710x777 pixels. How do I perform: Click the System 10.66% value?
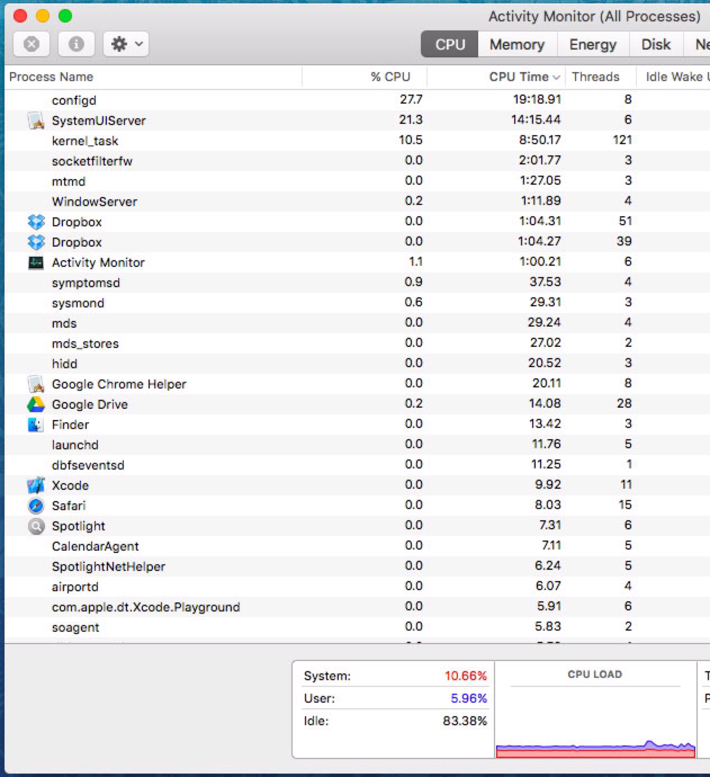465,676
